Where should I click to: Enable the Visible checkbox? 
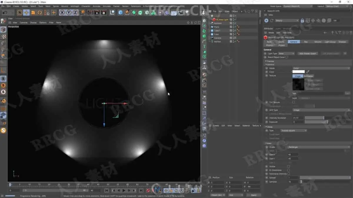click(289, 166)
